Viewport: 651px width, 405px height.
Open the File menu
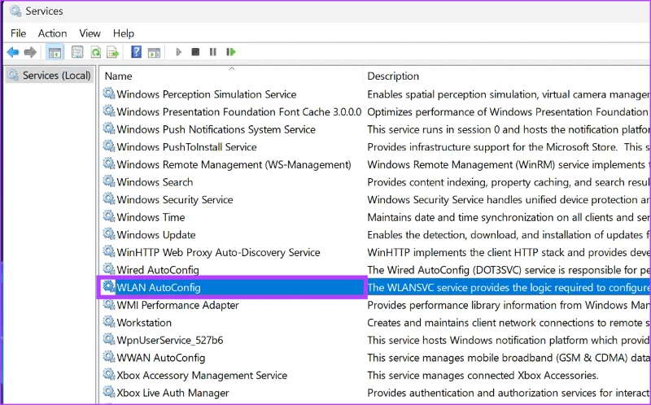click(x=18, y=33)
